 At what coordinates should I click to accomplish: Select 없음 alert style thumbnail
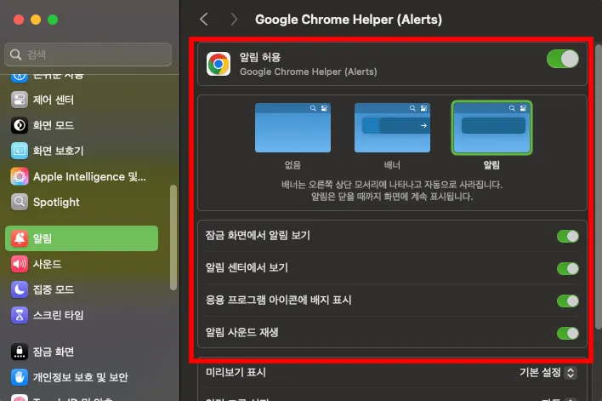[x=292, y=128]
